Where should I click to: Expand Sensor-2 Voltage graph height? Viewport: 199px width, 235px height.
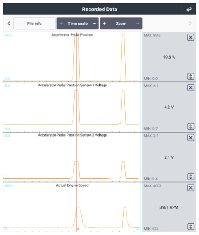click(x=191, y=176)
